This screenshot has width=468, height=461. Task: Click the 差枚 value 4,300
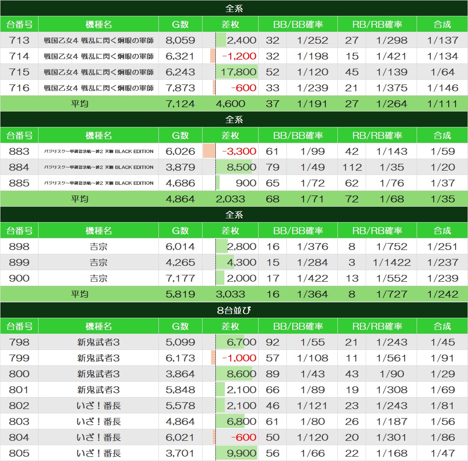point(241,262)
